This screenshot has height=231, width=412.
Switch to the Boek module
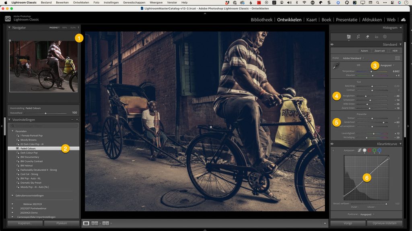(x=326, y=20)
